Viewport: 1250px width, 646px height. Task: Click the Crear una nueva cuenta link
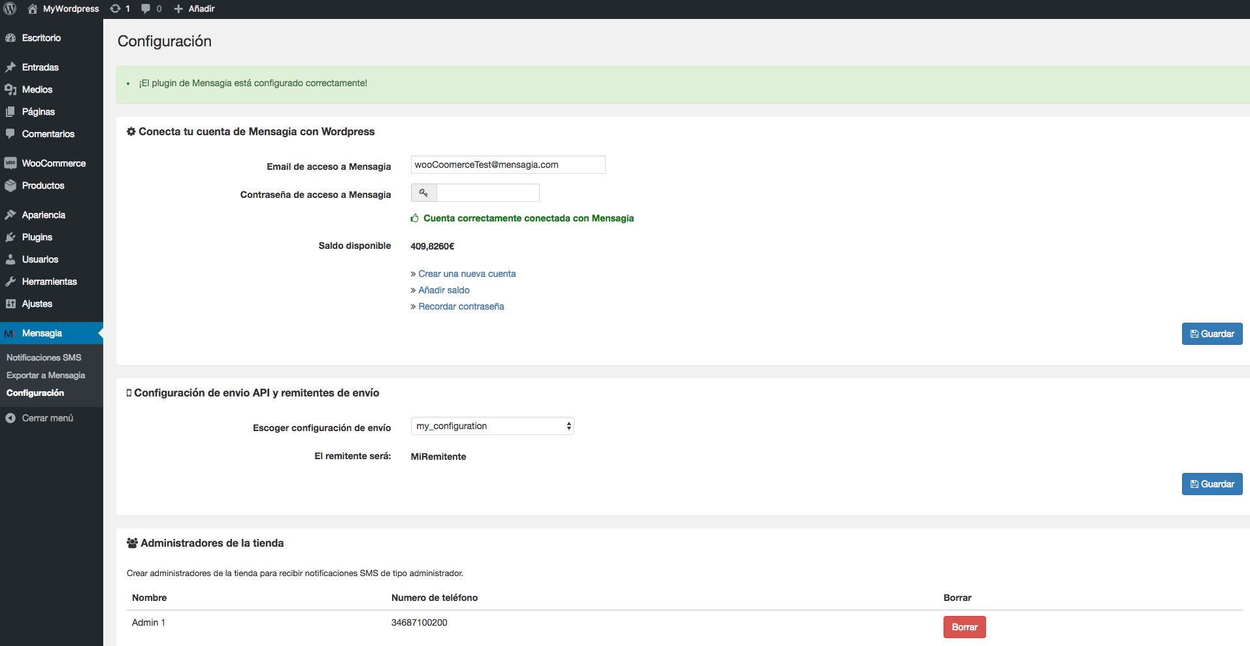pyautogui.click(x=467, y=274)
